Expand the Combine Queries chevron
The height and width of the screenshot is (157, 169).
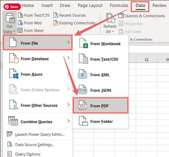pos(68,121)
